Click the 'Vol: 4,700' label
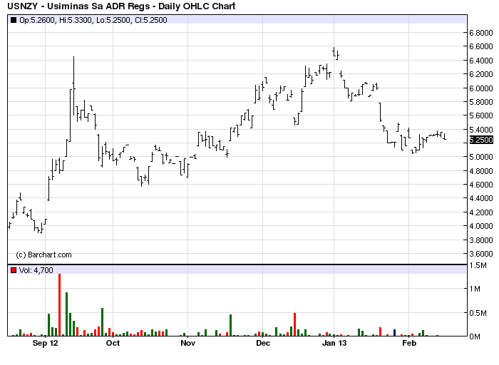The width and height of the screenshot is (499, 365). pyautogui.click(x=36, y=270)
